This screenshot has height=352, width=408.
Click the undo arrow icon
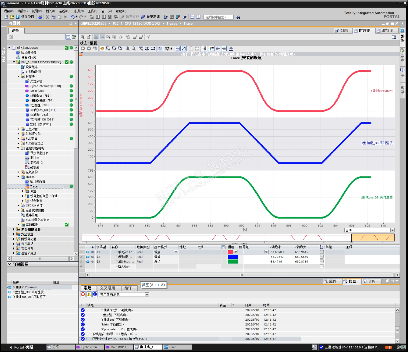click(x=72, y=17)
